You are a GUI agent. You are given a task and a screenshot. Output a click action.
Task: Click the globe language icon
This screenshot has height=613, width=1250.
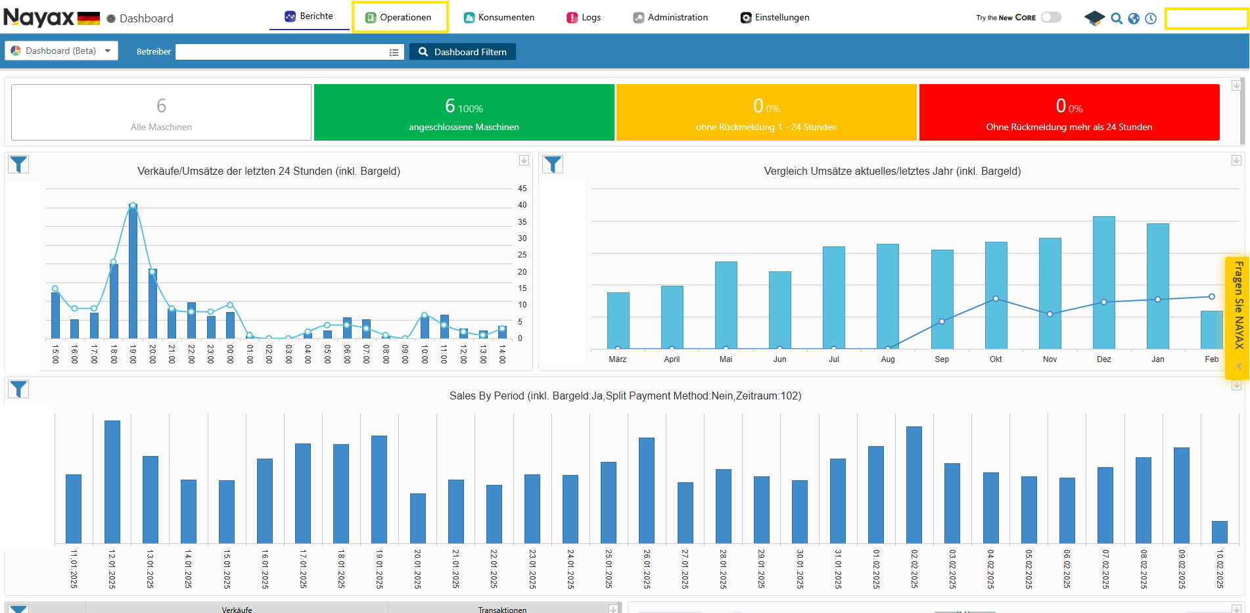(x=1134, y=18)
